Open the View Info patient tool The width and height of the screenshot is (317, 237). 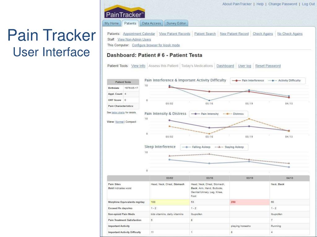coord(138,66)
